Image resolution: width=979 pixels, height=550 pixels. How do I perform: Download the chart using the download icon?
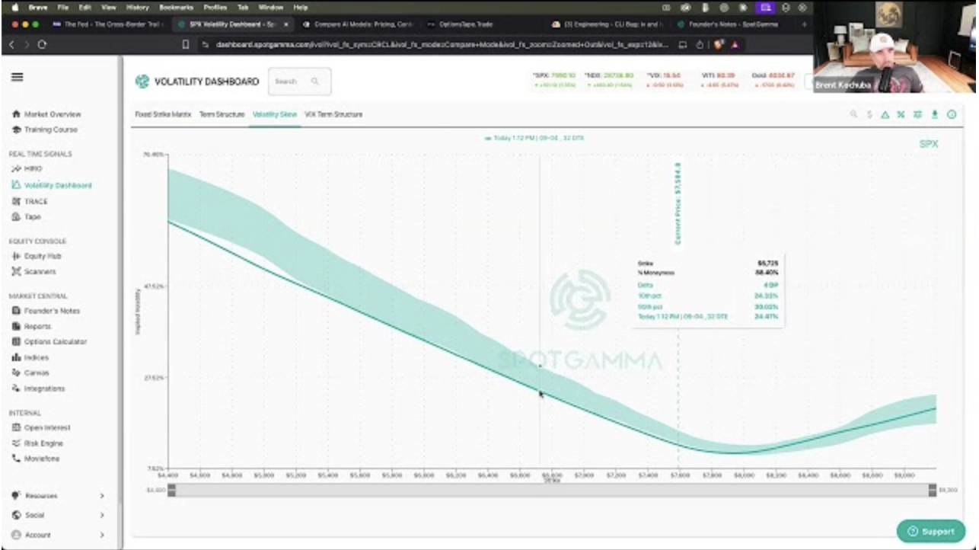(x=935, y=114)
